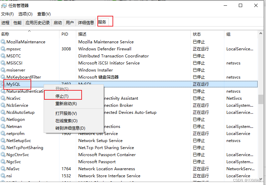Switch to the 启动 tab
This screenshot has height=185, width=266.
tap(58, 22)
